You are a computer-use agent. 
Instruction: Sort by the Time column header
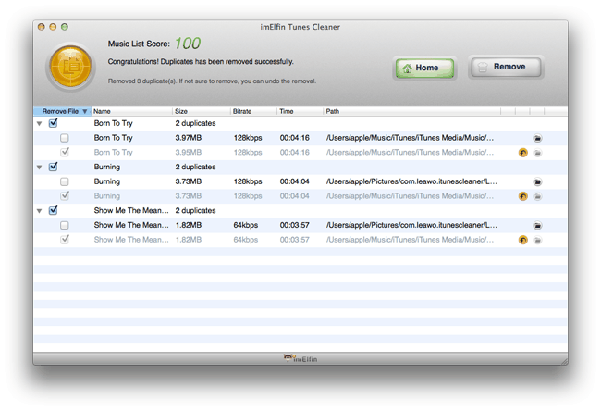point(300,112)
